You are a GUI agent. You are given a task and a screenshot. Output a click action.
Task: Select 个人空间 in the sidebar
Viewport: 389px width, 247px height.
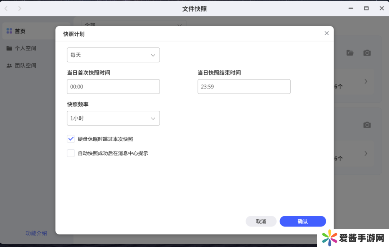[25, 48]
